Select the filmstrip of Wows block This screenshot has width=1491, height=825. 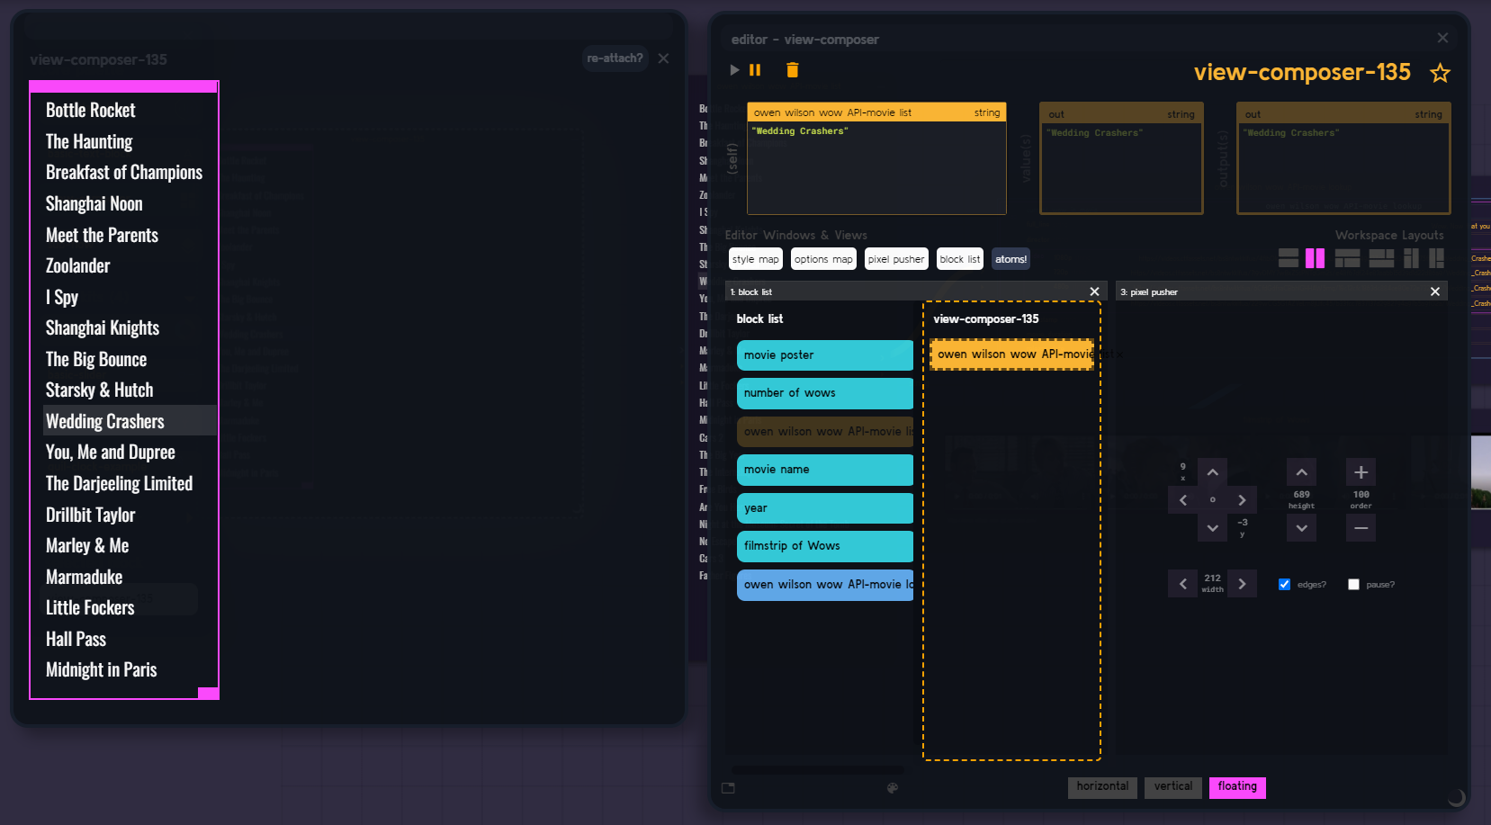[825, 546]
